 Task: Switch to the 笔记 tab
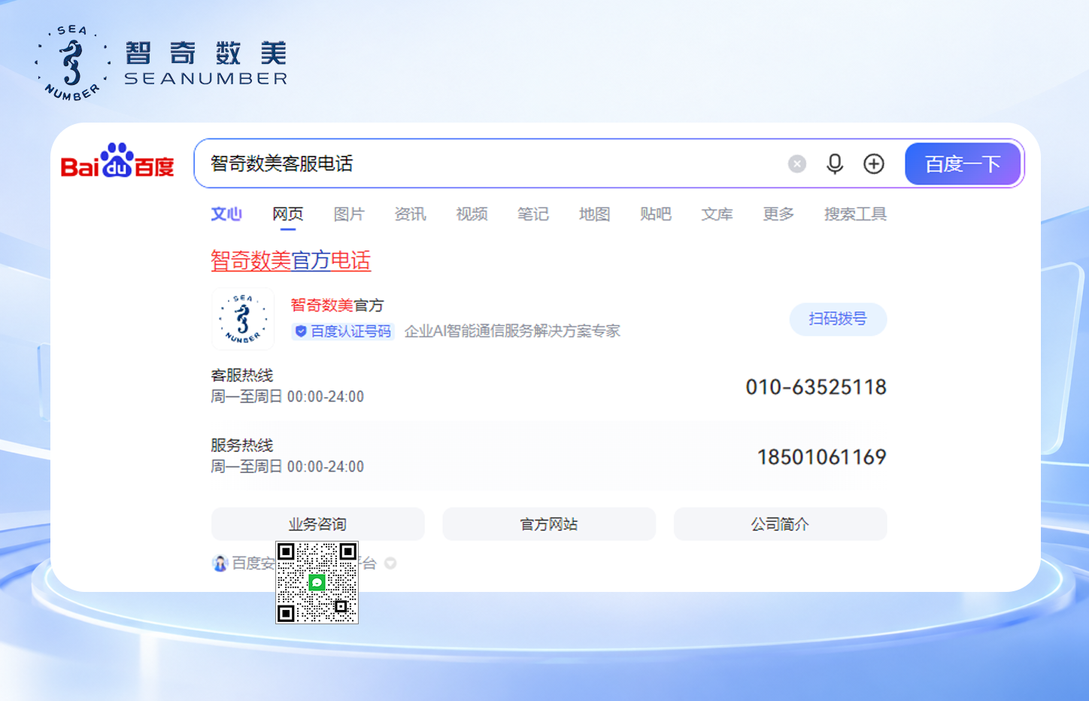click(533, 214)
